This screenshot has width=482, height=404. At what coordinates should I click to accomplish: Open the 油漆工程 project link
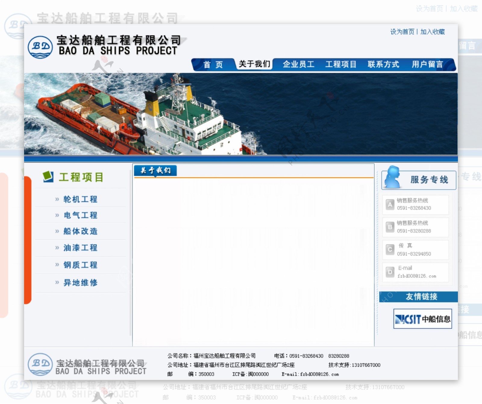80,248
